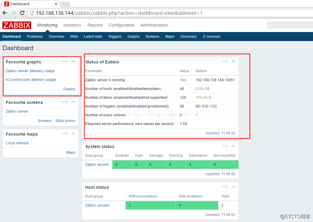Click the Maps link in Favourite maps
The height and width of the screenshot is (222, 313).
click(x=71, y=152)
